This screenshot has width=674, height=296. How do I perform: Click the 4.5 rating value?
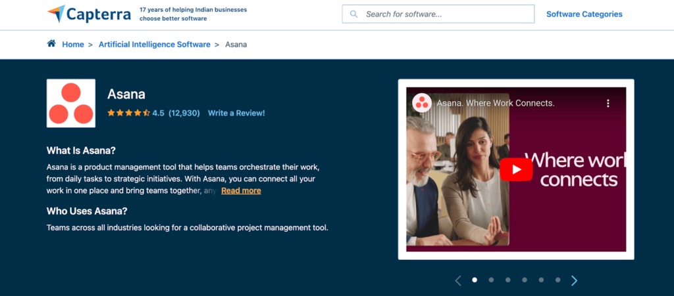tap(158, 113)
